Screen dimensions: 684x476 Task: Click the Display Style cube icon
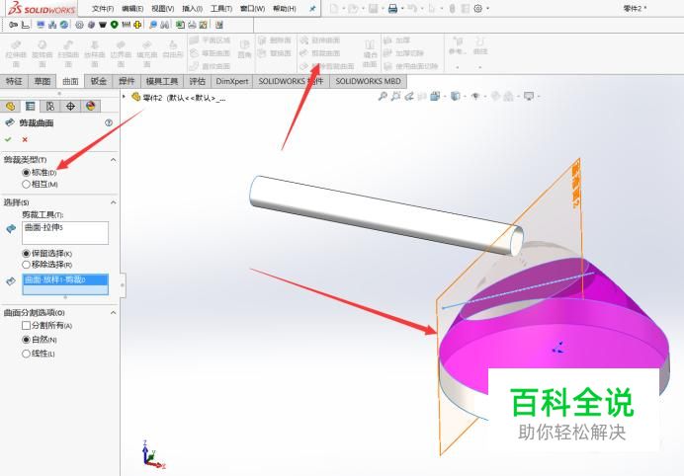click(455, 96)
